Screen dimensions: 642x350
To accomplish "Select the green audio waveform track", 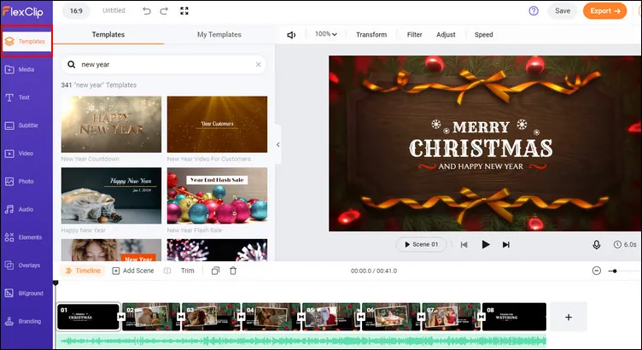I will tap(301, 341).
